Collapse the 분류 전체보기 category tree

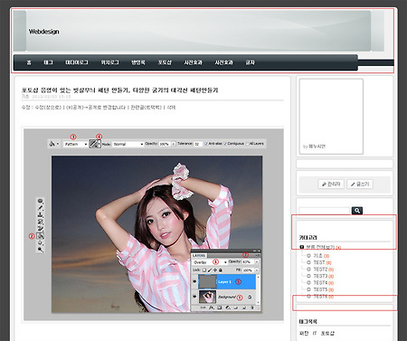[302, 247]
